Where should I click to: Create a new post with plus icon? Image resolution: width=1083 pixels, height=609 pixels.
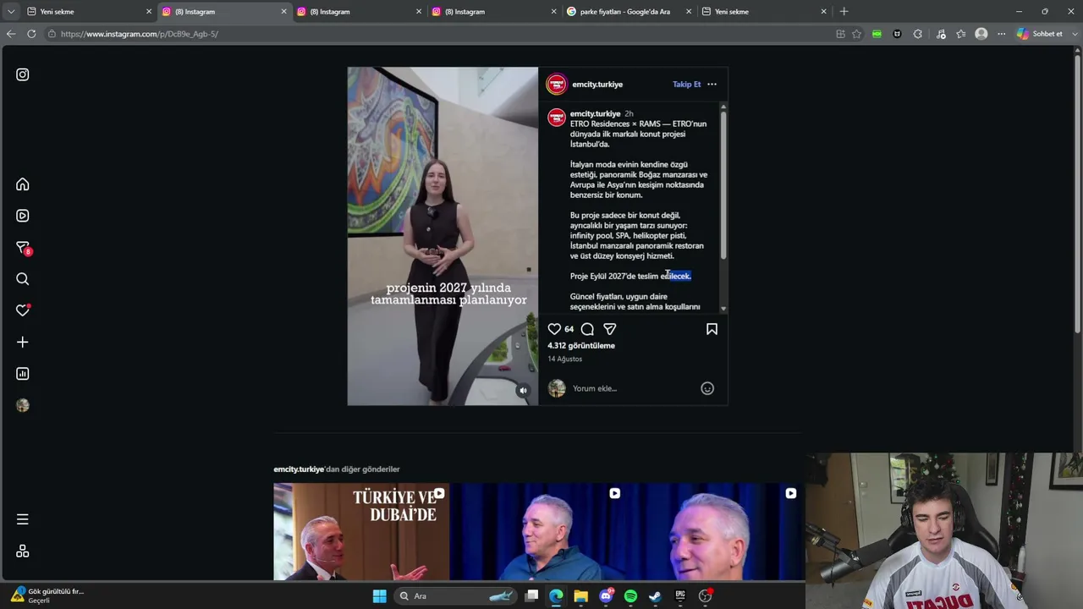[x=23, y=342]
